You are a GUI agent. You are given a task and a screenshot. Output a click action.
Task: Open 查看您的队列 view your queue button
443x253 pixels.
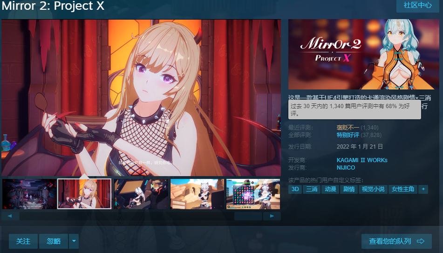(x=397, y=241)
